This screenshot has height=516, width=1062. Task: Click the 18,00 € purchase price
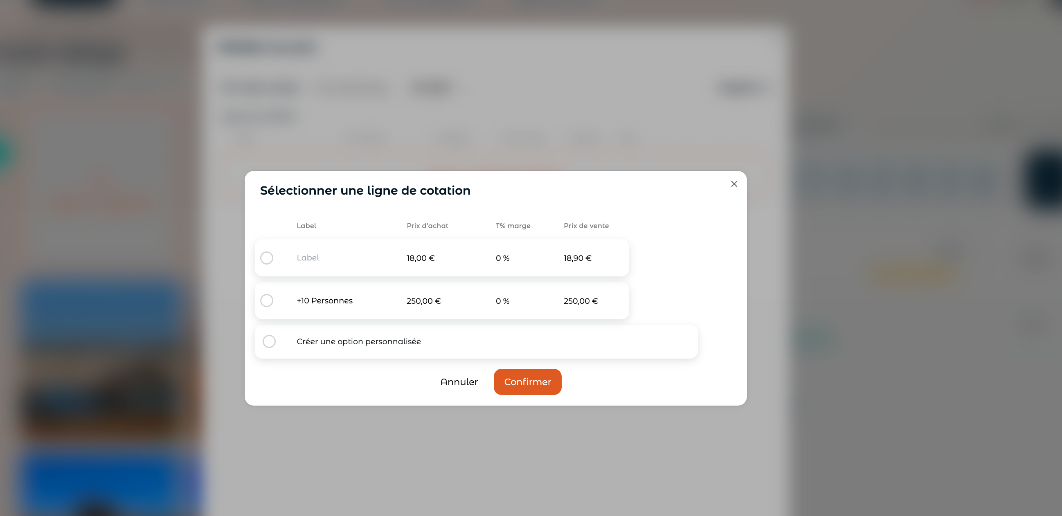click(x=421, y=258)
